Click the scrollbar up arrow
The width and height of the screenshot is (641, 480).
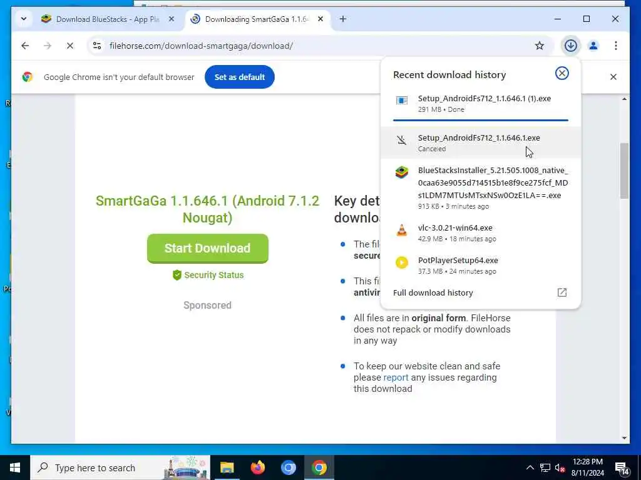pos(624,99)
